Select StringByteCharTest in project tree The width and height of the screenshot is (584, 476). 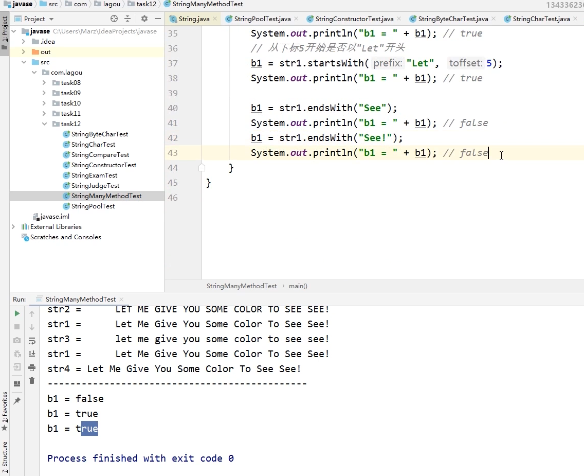(99, 134)
